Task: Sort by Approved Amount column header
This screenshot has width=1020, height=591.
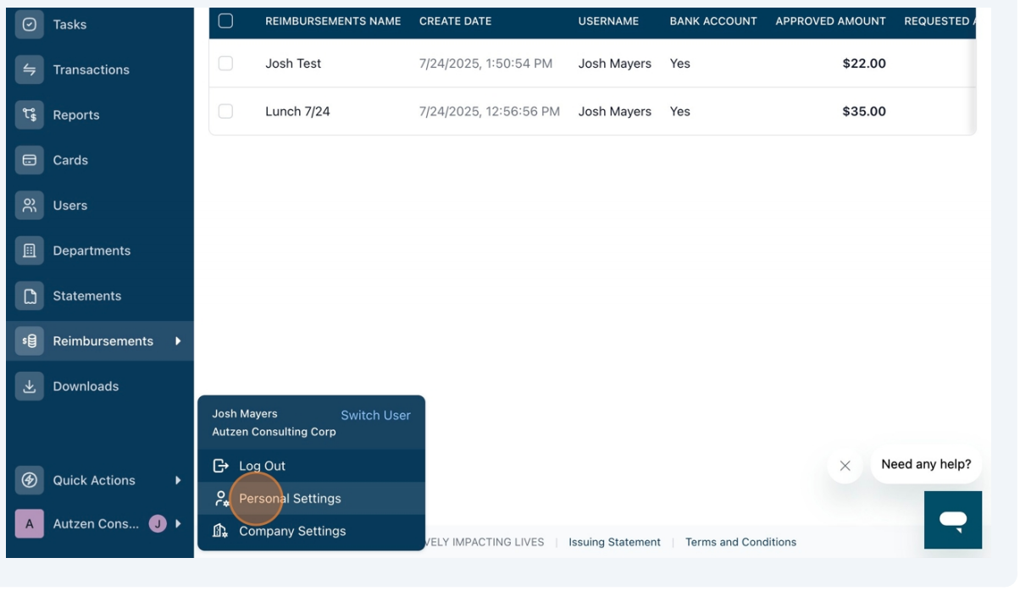Action: [x=830, y=21]
